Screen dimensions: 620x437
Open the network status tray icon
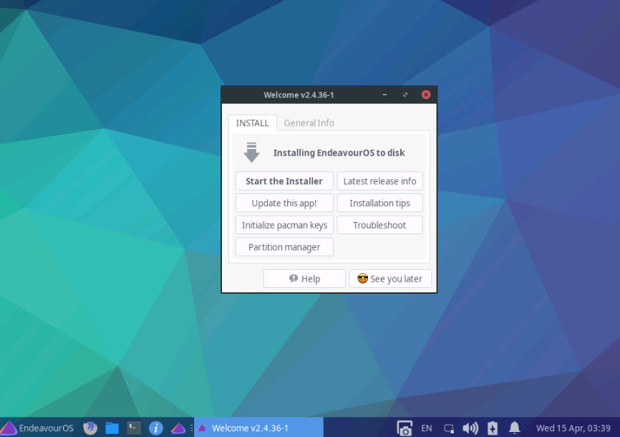pos(449,428)
